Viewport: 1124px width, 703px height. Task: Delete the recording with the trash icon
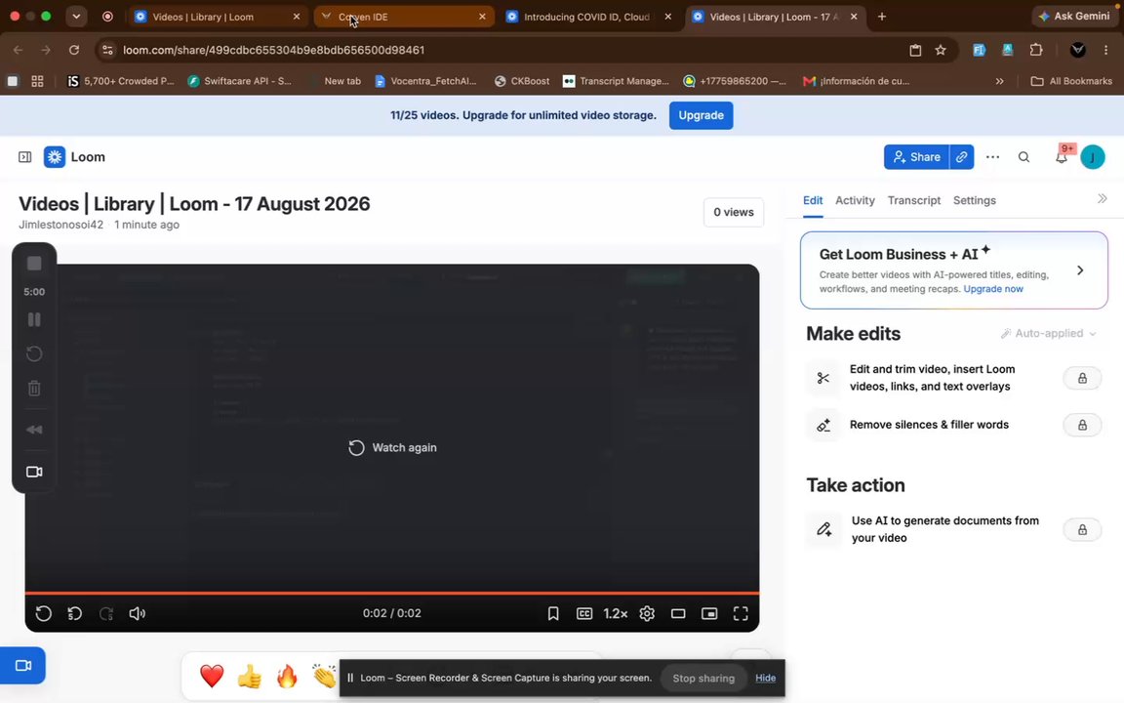click(x=34, y=388)
